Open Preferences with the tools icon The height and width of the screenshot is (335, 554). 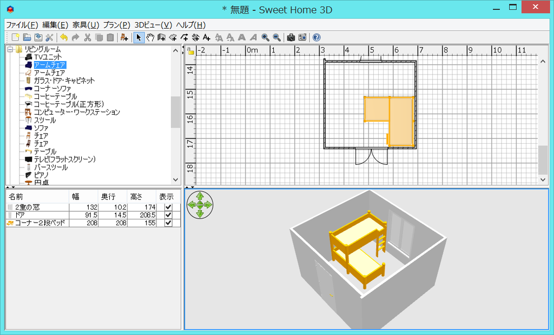(x=49, y=37)
